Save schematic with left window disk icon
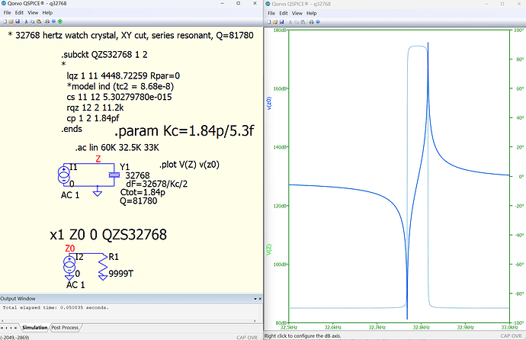This screenshot has height=340, width=526. pos(18,21)
